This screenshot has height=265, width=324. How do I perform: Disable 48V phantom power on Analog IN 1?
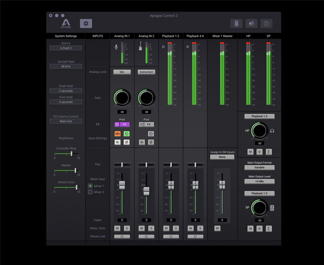[x=117, y=134]
